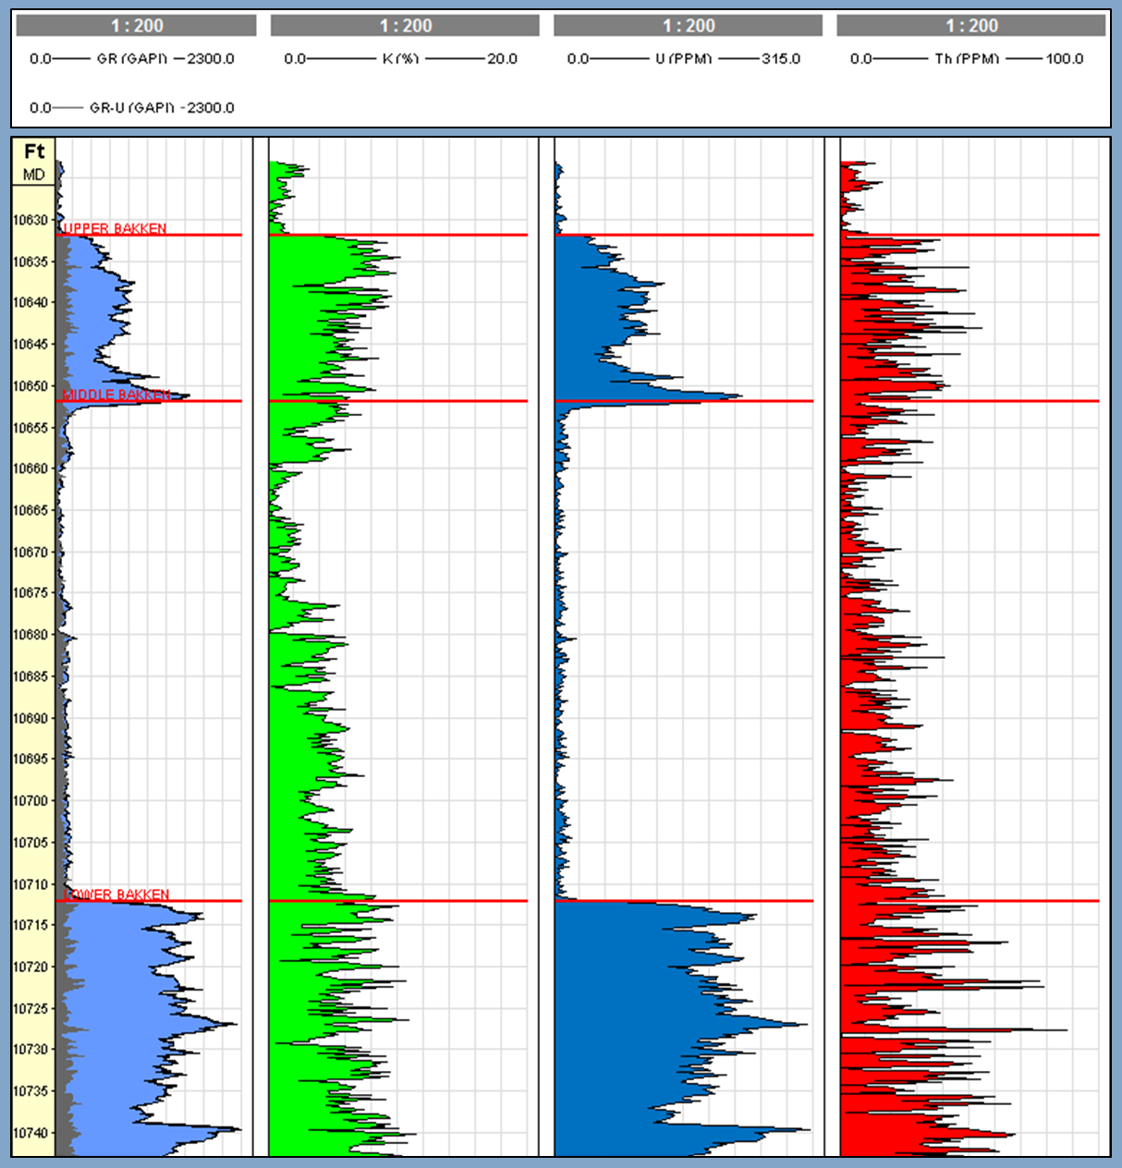
Task: Click the K (%) curve label
Action: click(400, 59)
